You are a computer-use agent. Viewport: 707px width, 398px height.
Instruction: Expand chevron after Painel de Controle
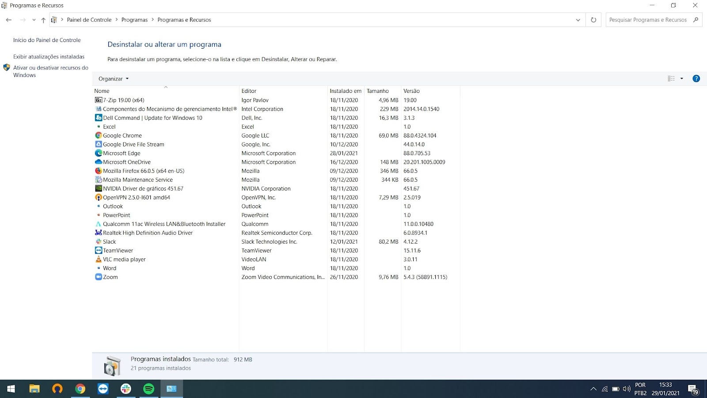(117, 20)
